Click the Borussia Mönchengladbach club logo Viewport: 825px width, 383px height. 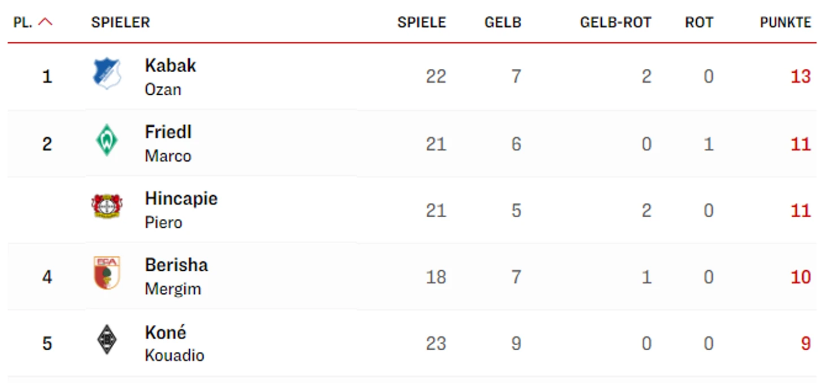tap(107, 340)
